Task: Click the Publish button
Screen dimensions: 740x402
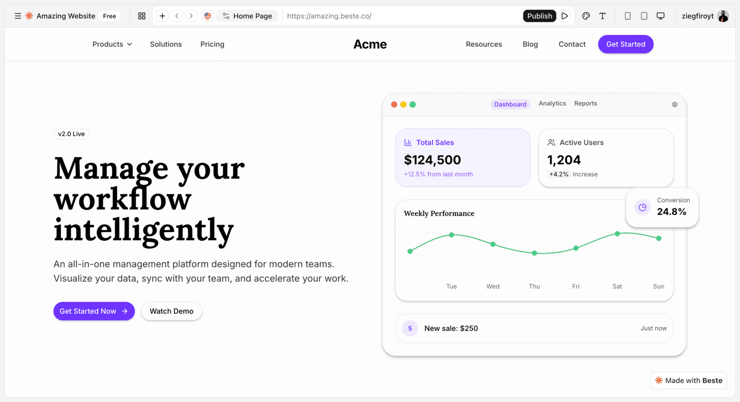Action: coord(539,16)
